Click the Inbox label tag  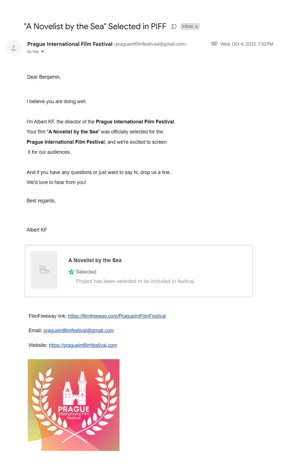pos(187,27)
